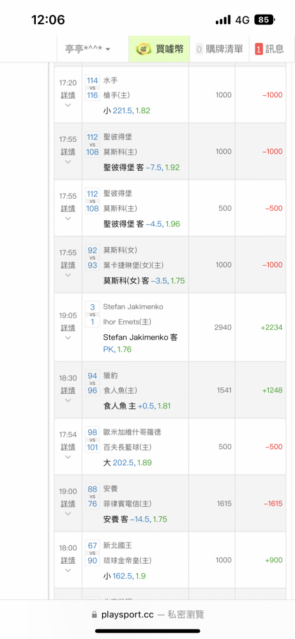Screen dimensions: 295x639
Task: Tap the battery indicator in the status bar
Action: click(265, 20)
